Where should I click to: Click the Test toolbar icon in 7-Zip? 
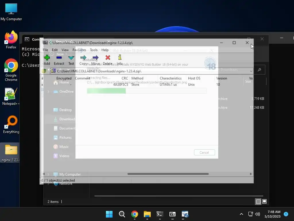(x=71, y=60)
